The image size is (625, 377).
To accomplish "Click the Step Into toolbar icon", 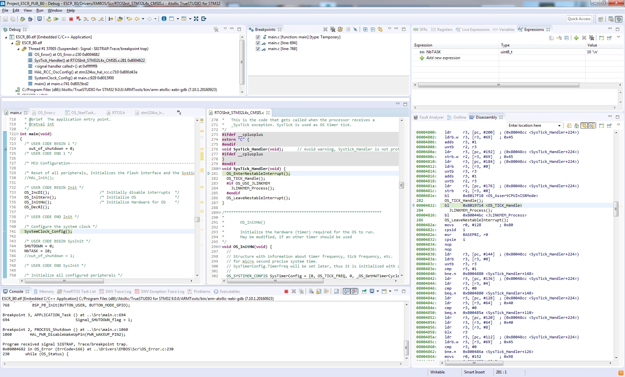I will (x=86, y=19).
